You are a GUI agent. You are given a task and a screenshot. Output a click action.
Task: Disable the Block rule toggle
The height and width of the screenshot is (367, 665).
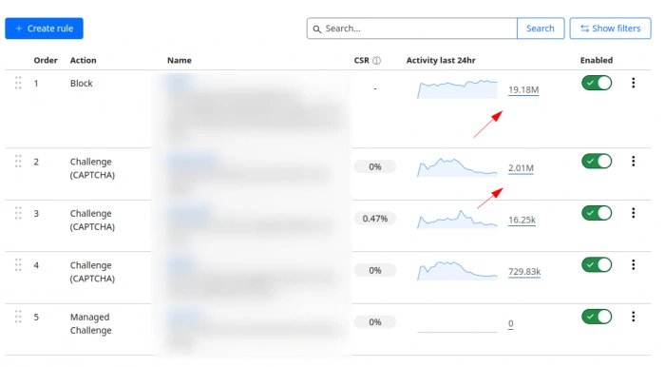coord(597,83)
